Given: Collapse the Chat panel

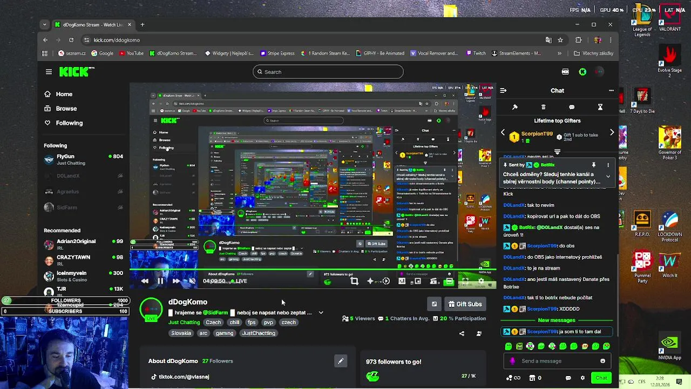Looking at the screenshot, I should pos(503,91).
